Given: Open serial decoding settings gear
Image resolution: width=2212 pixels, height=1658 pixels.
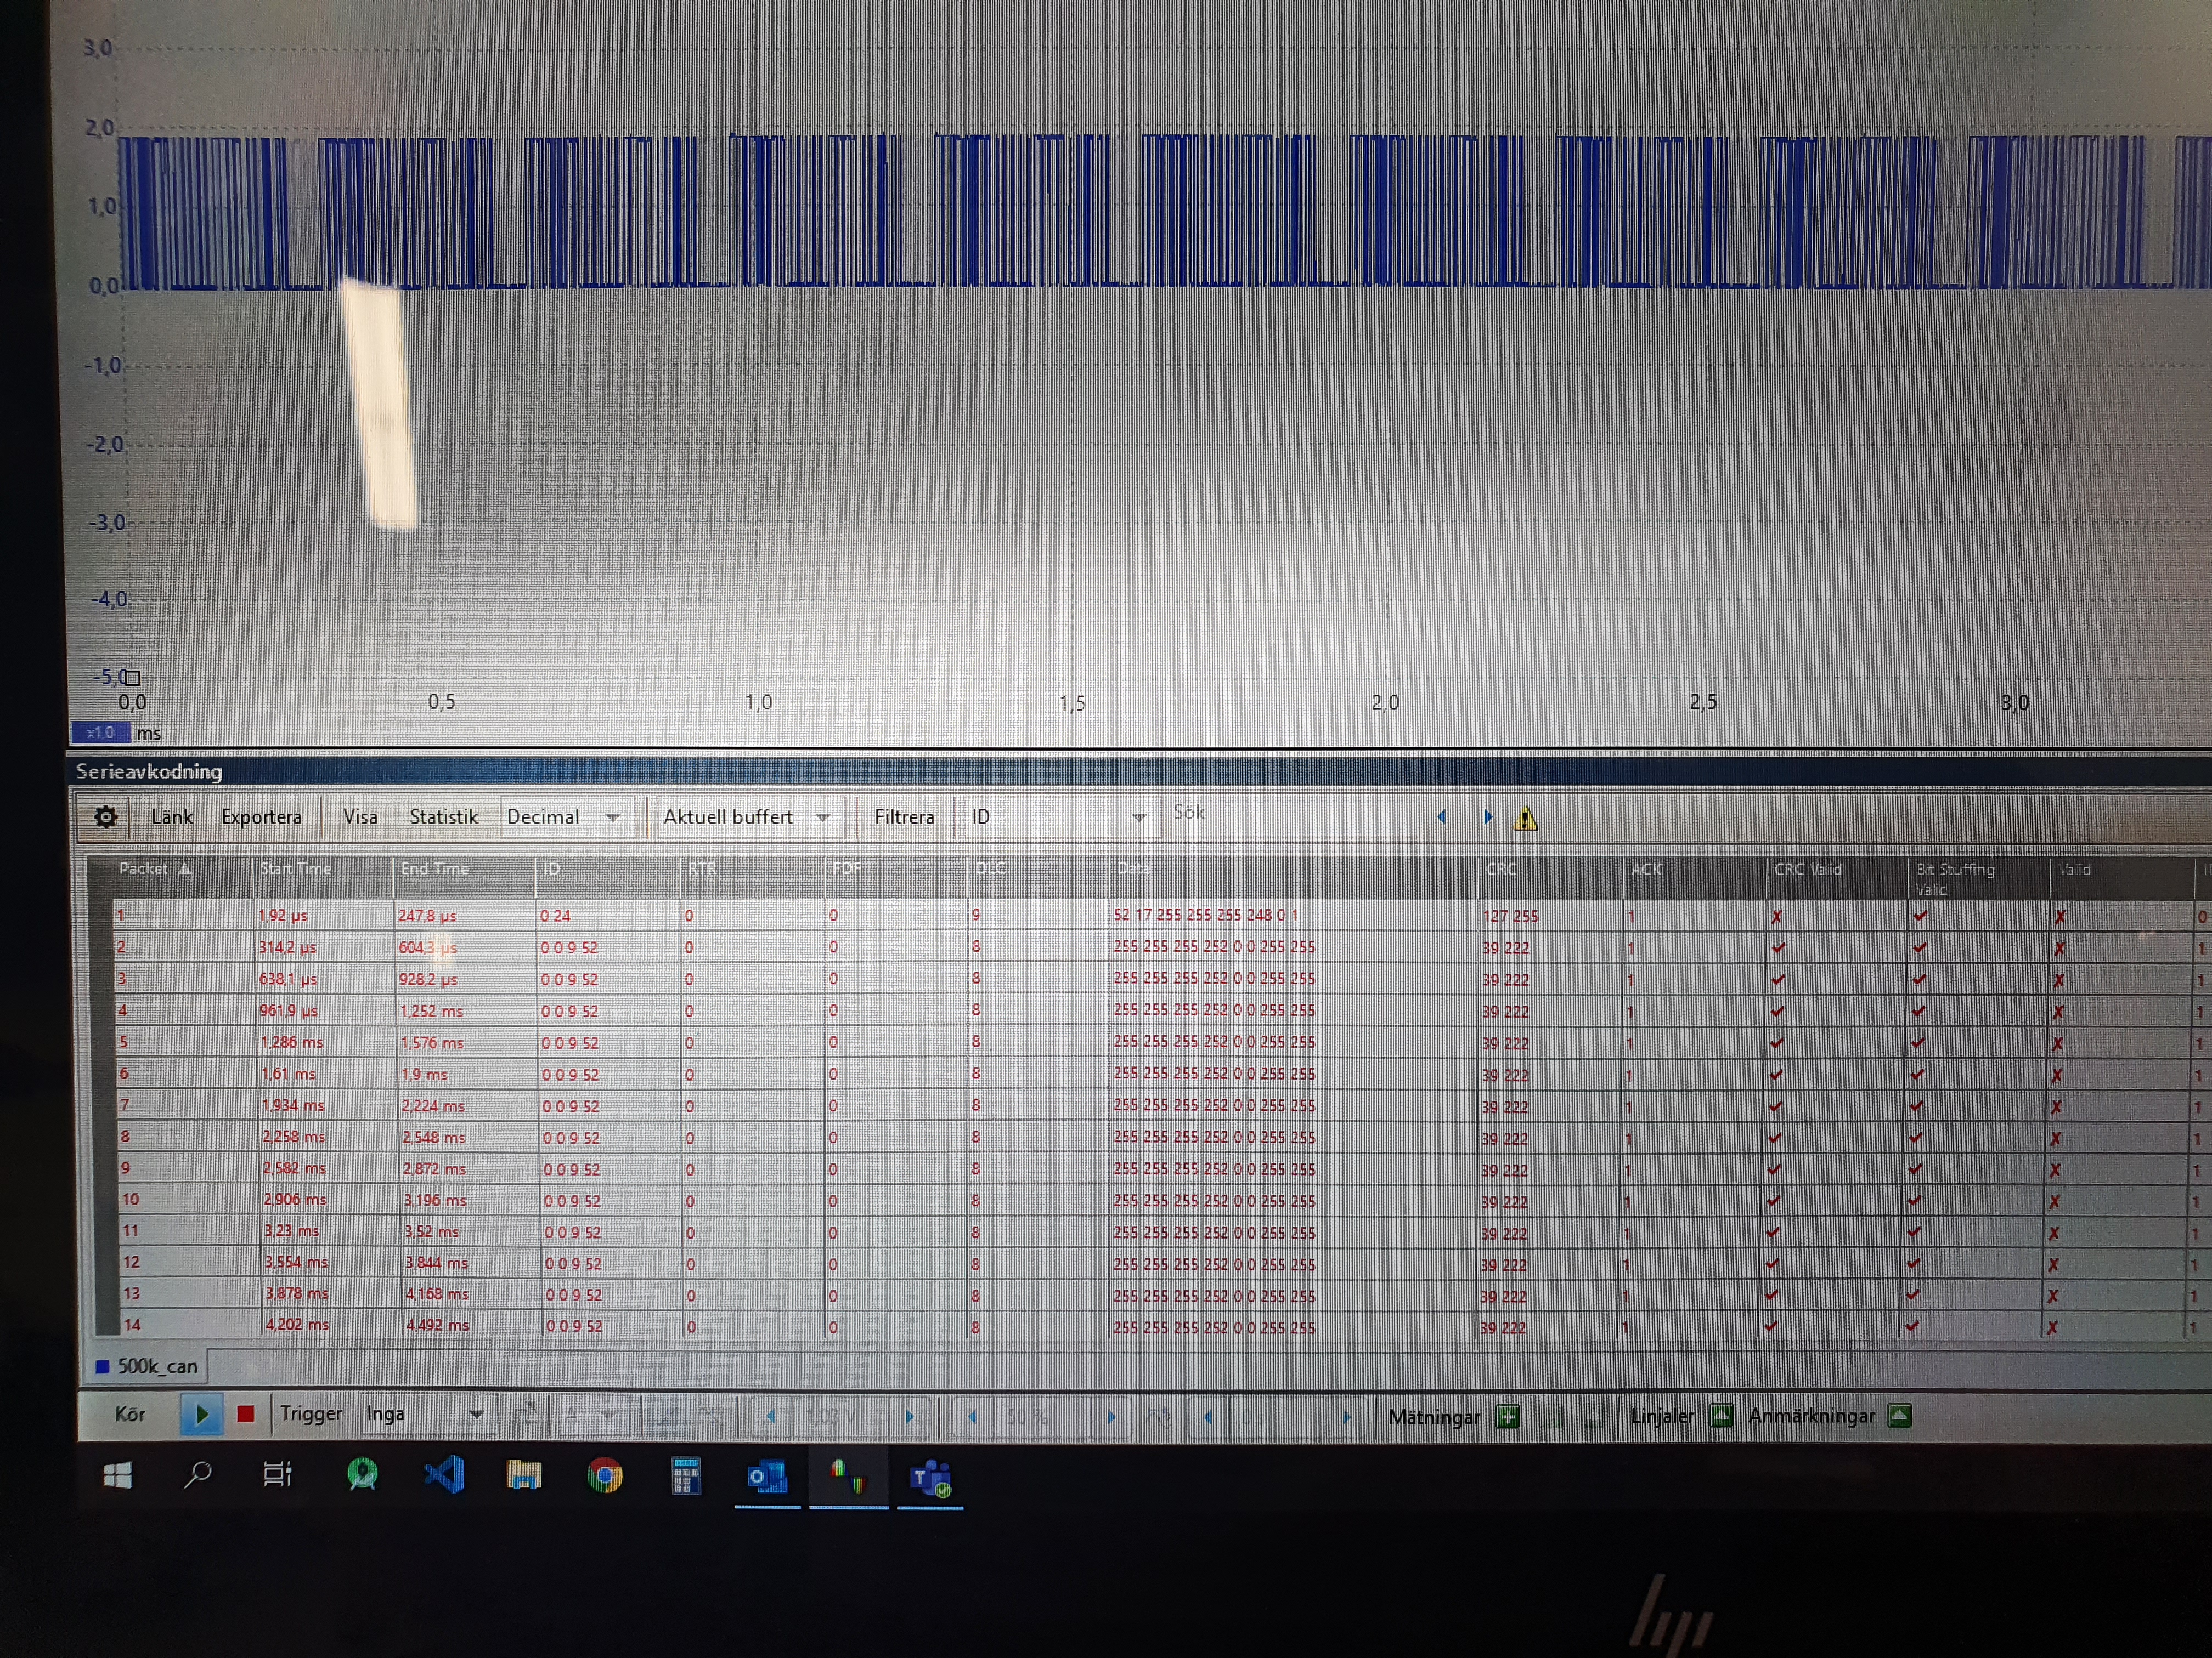Looking at the screenshot, I should click(x=105, y=816).
